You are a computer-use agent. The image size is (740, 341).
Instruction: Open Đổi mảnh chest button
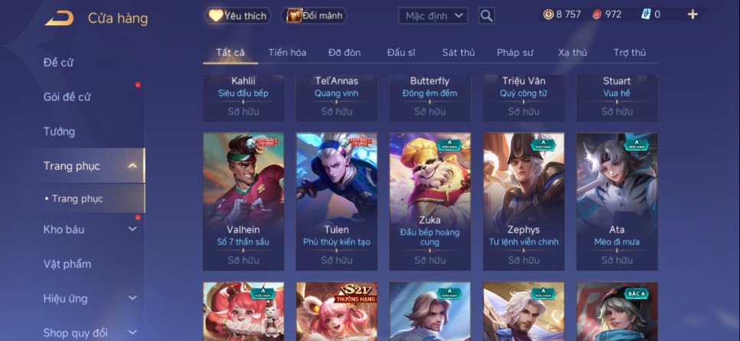pos(315,15)
